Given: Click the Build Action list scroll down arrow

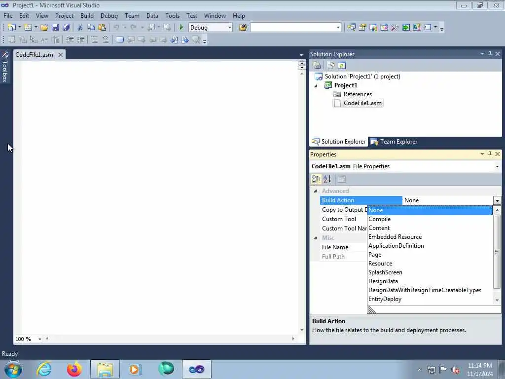Looking at the screenshot, I should point(497,300).
